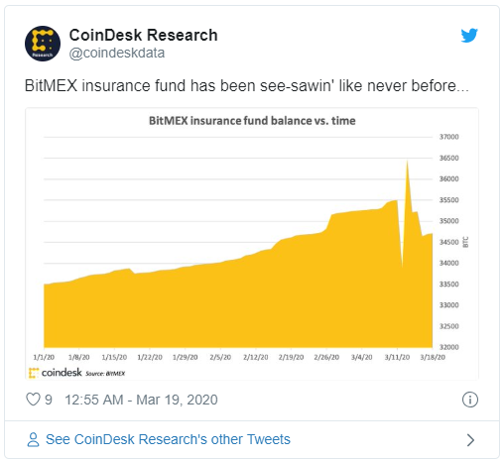Open the Twitter bird logo
The image size is (504, 461).
tap(469, 36)
